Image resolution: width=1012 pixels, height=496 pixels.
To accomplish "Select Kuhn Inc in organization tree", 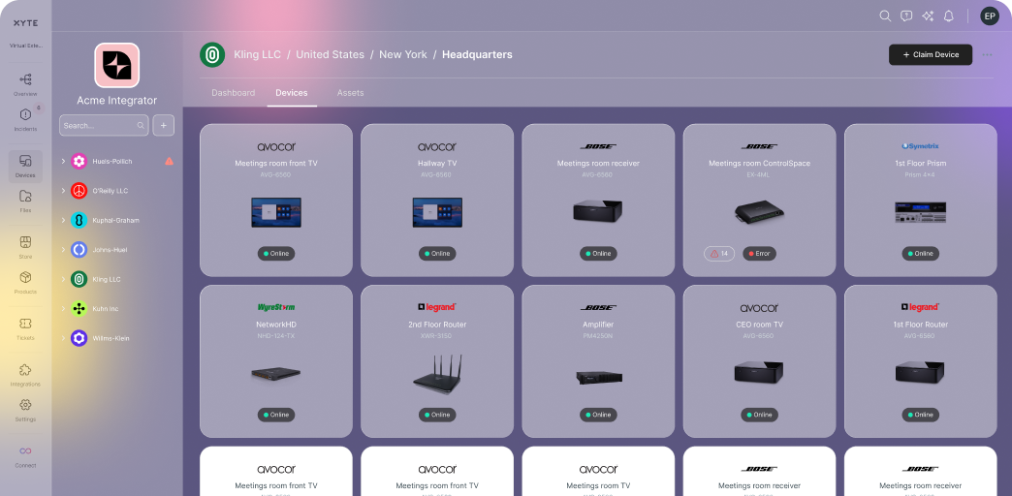I will pos(106,309).
